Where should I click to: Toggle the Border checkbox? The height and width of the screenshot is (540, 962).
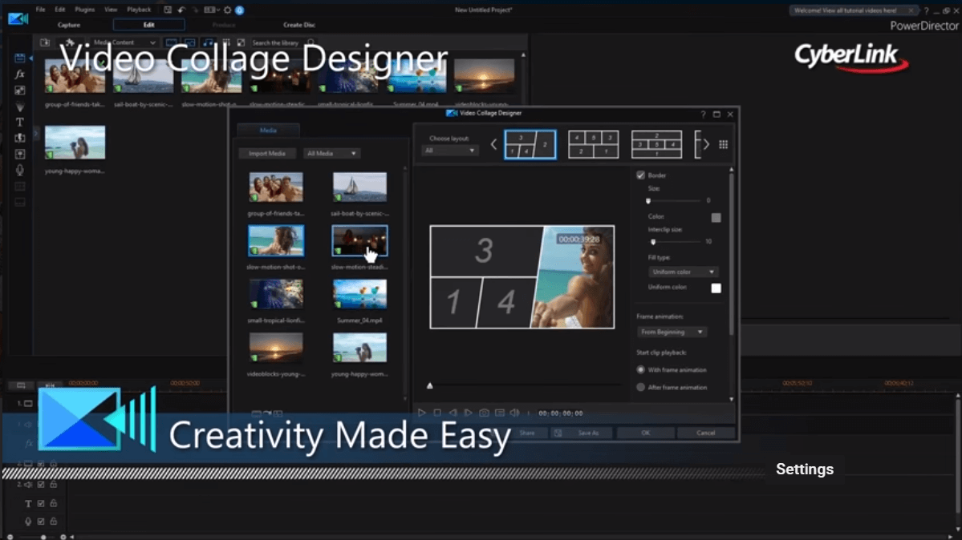[640, 175]
